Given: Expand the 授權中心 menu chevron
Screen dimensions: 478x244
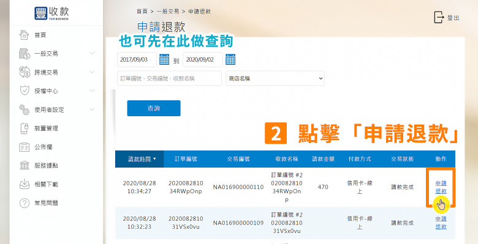Looking at the screenshot, I should pos(92,91).
